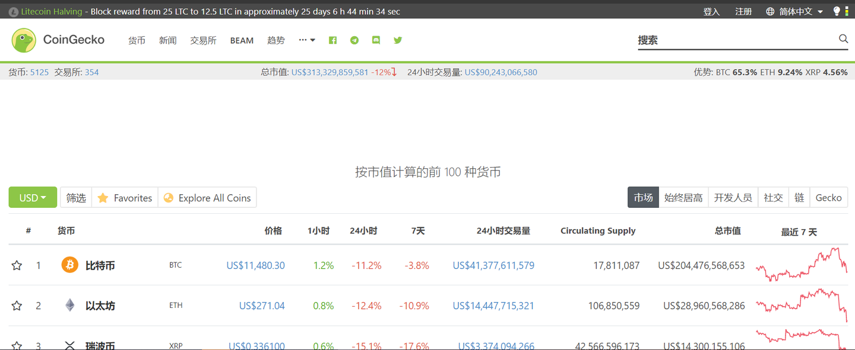Open the 新闻 nav menu

coord(168,40)
